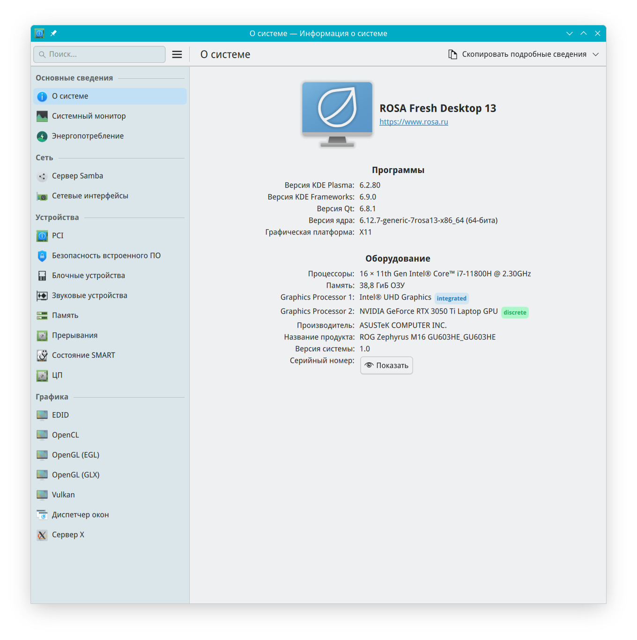Viewport: 637px width, 640px height.
Task: Click the PCI device icon
Action: click(42, 236)
